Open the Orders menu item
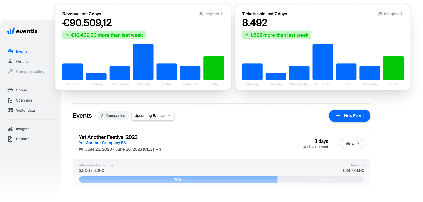This screenshot has height=202, width=423. (22, 62)
